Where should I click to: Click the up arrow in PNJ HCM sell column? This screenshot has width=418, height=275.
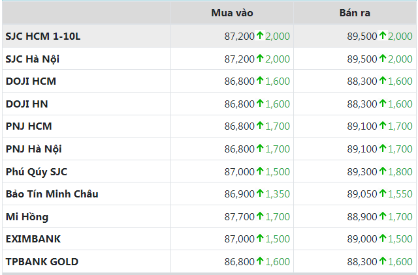(x=383, y=126)
